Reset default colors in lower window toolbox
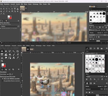 coord(2,67)
